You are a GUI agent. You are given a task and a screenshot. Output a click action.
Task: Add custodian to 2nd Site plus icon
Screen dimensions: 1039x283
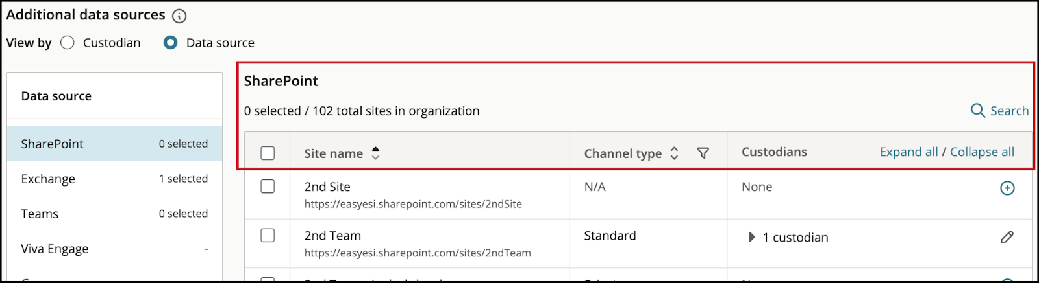click(x=1007, y=188)
